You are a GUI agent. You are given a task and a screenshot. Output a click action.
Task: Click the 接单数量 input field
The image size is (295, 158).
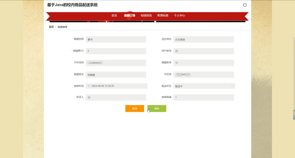click(204, 97)
